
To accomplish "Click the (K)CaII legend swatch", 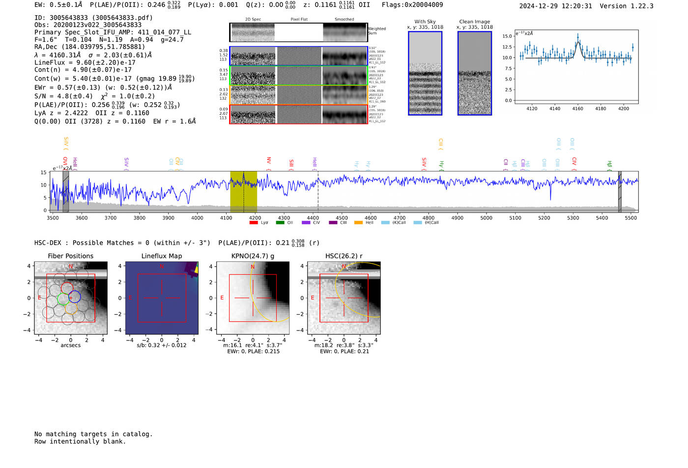I will 385,222.
